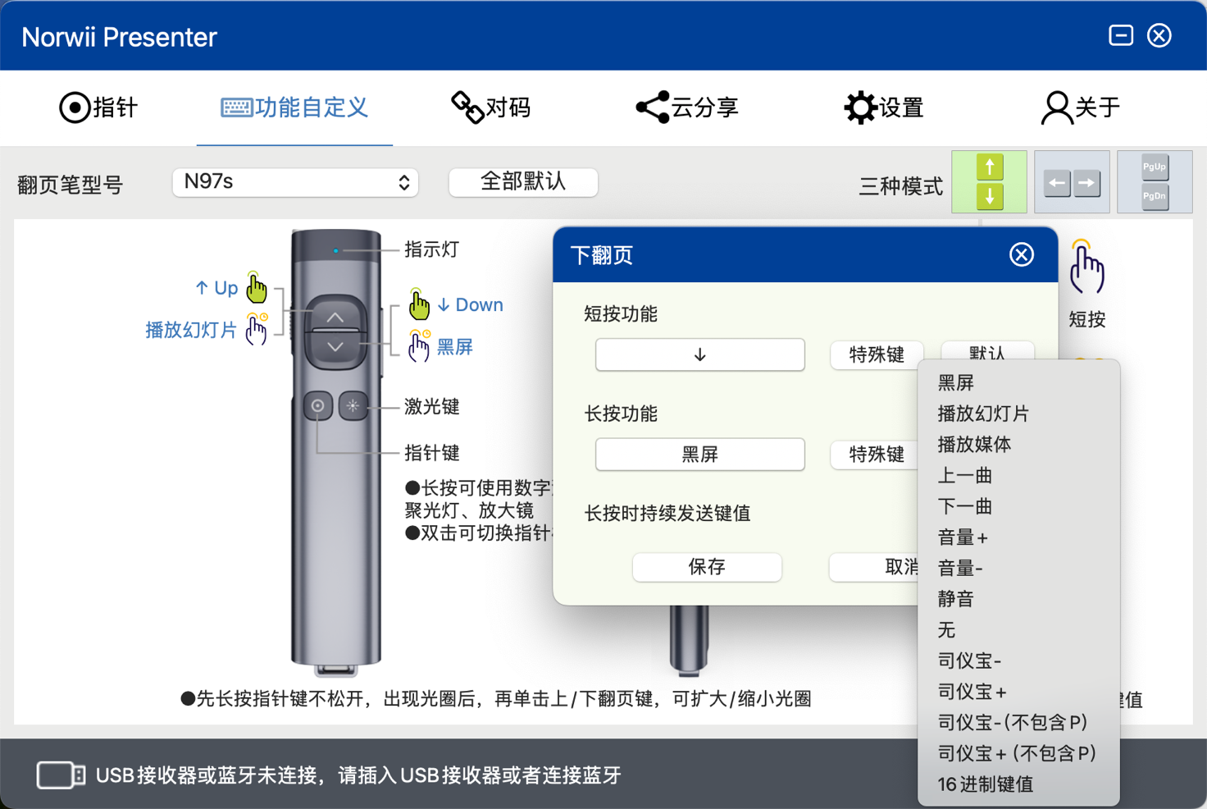The height and width of the screenshot is (809, 1207).
Task: Choose 播放媒体 from the special key menu
Action: [x=1018, y=445]
